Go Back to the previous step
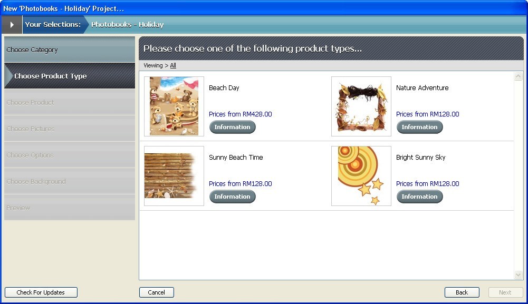Screen dimensions: 528x304 [x=461, y=292]
